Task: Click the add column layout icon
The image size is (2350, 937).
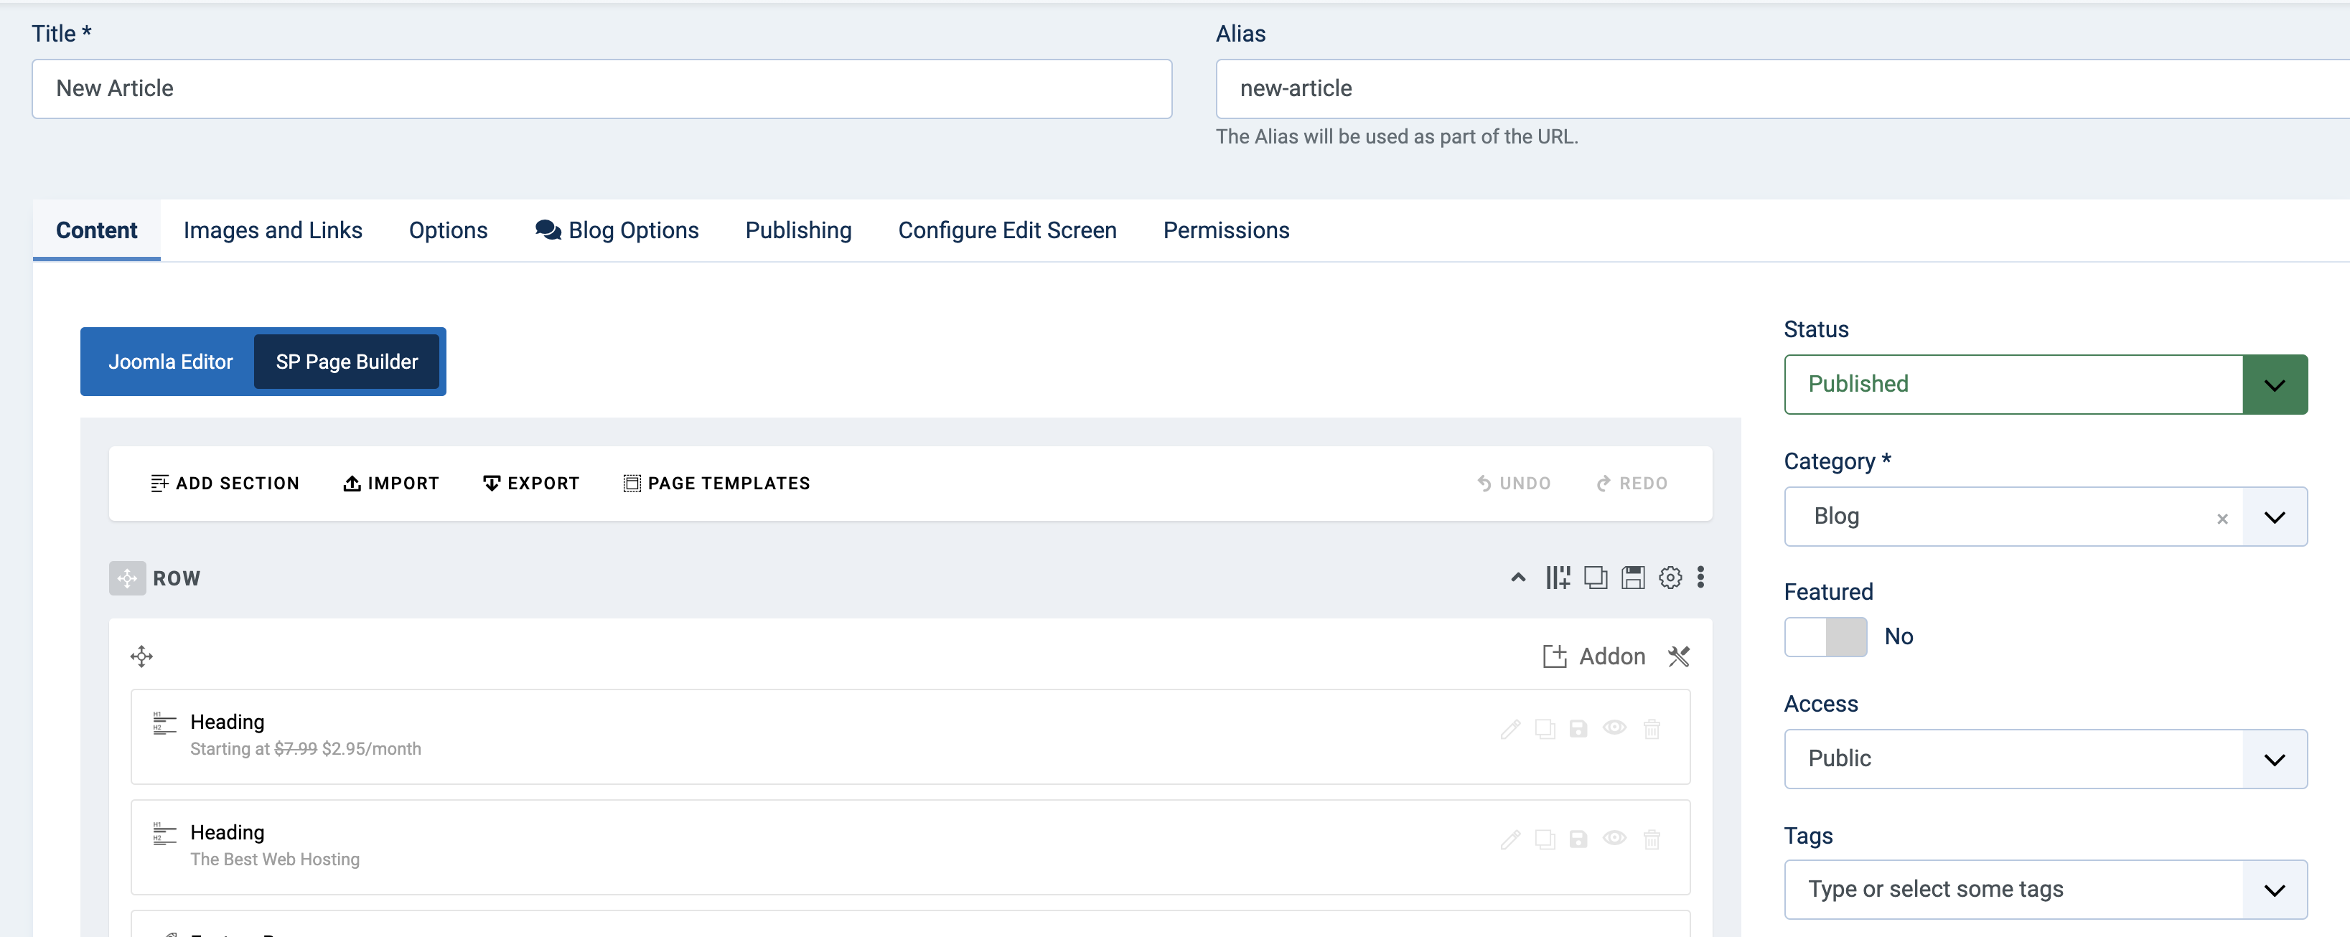Action: [1558, 577]
